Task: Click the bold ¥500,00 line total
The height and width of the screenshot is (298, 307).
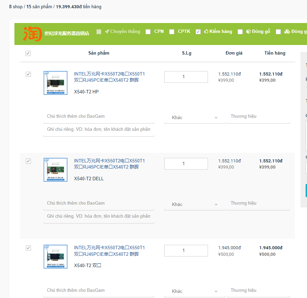Action: (x=267, y=254)
